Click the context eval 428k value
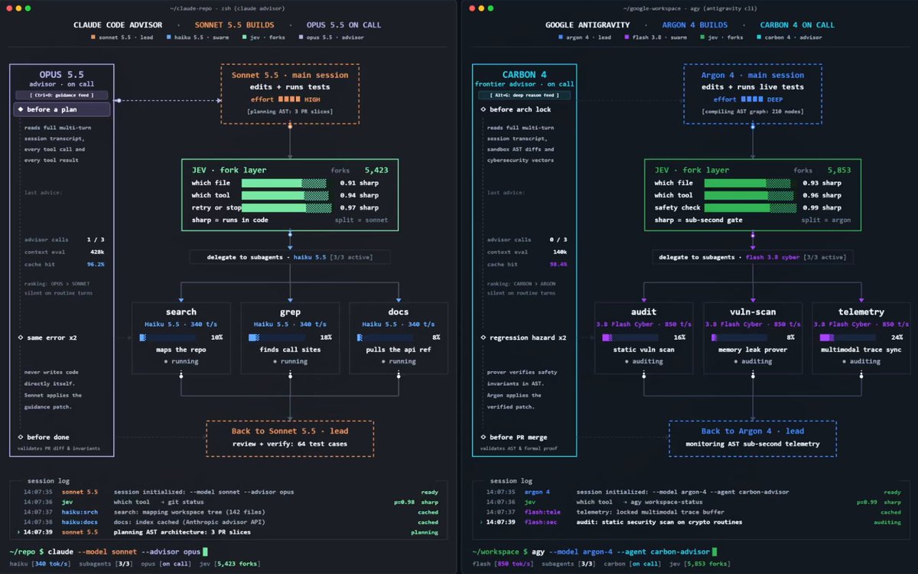The width and height of the screenshot is (918, 574). [96, 252]
